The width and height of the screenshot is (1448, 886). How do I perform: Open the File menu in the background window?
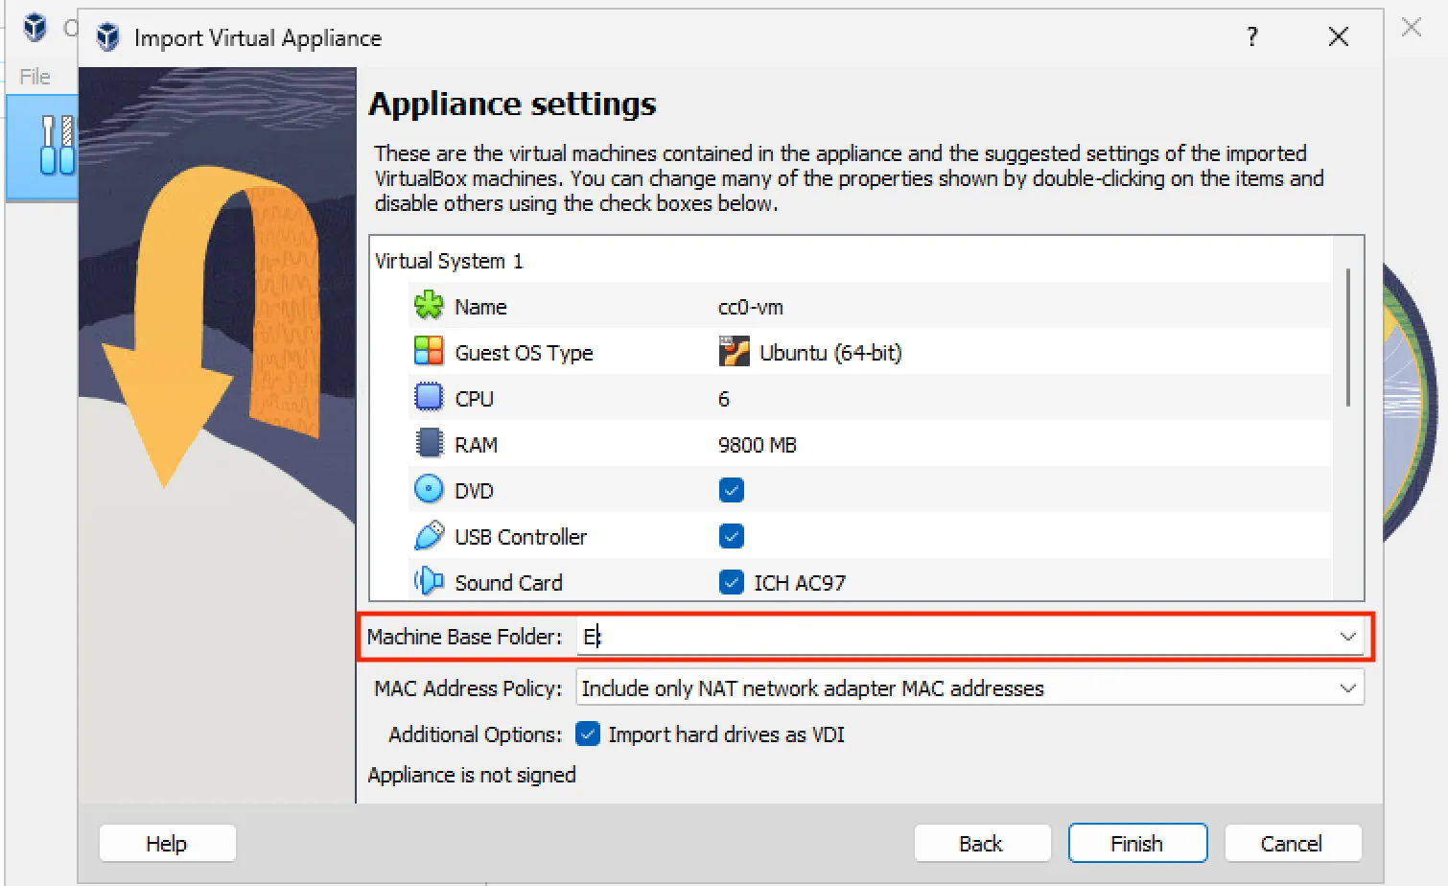click(35, 77)
